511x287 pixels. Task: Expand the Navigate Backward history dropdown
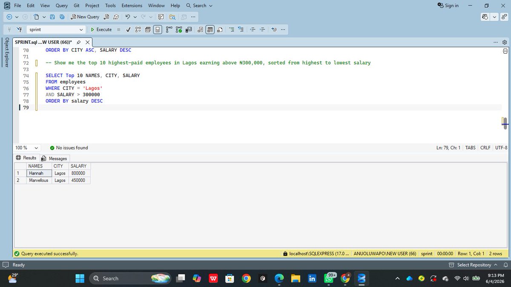pyautogui.click(x=17, y=17)
